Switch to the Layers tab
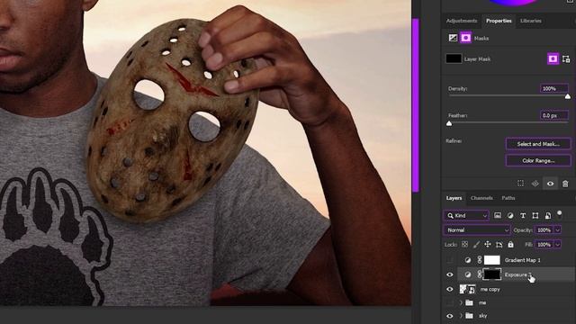576x324 pixels. click(x=454, y=198)
